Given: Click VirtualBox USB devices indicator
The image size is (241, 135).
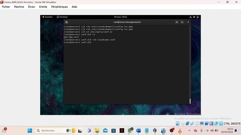Looking at the screenshot, I should (192, 123).
